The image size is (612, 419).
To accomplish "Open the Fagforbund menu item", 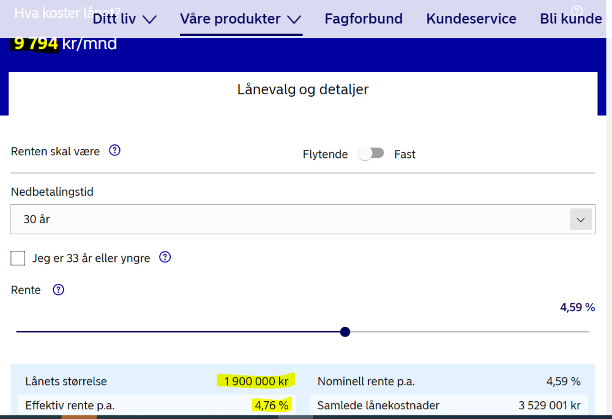I will (x=364, y=19).
